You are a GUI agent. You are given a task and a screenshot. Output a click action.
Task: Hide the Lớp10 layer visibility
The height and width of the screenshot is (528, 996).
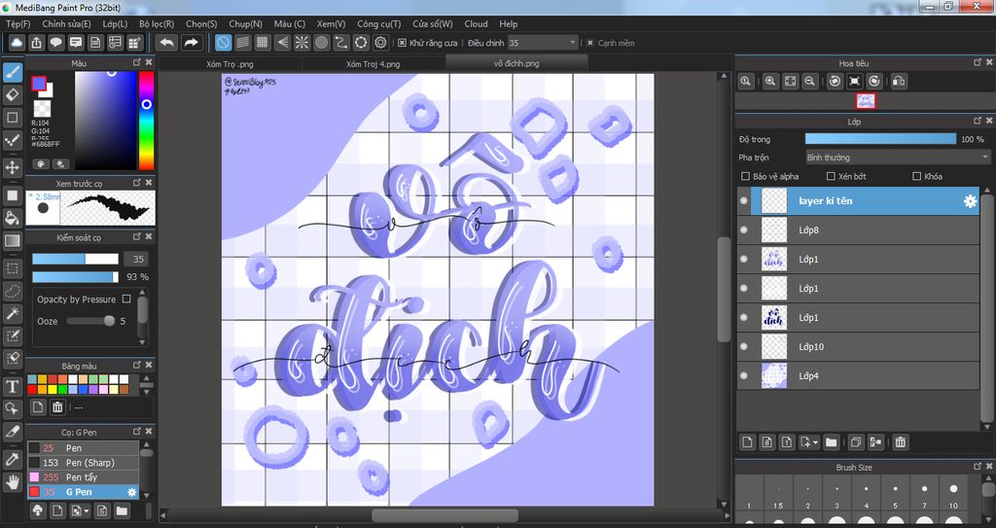pyautogui.click(x=744, y=347)
